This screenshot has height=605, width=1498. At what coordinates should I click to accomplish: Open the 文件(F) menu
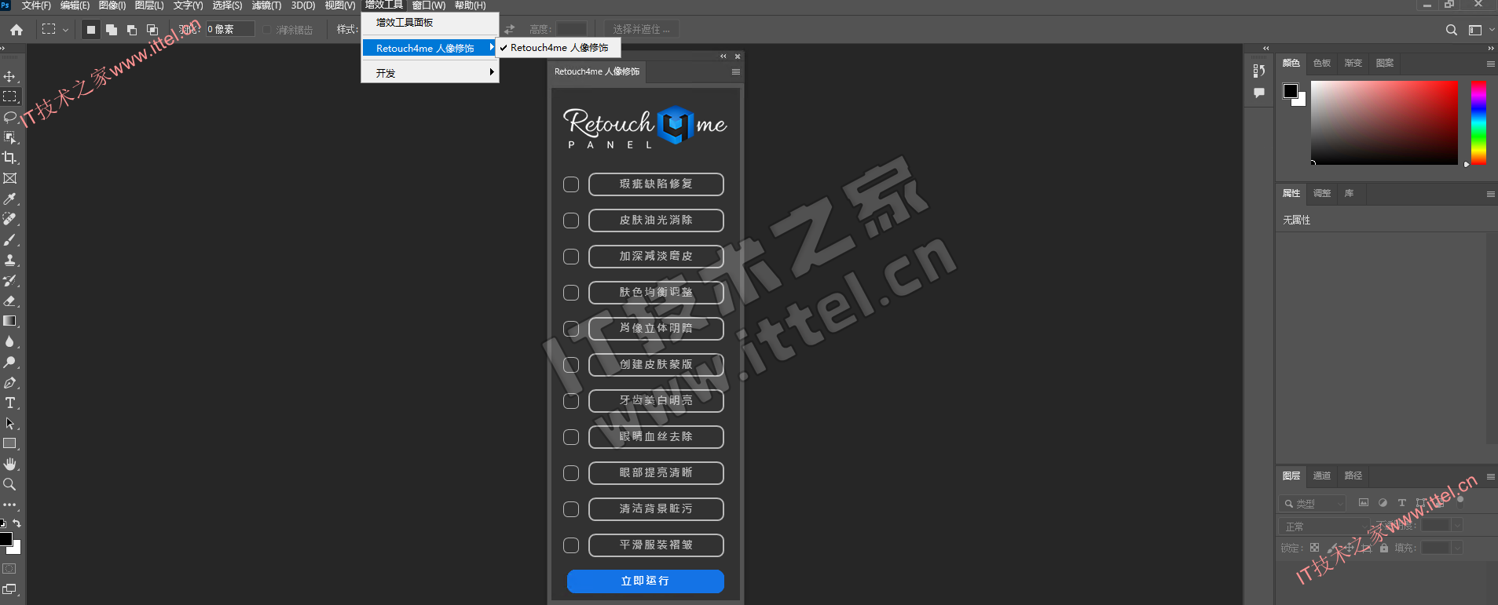(x=36, y=5)
